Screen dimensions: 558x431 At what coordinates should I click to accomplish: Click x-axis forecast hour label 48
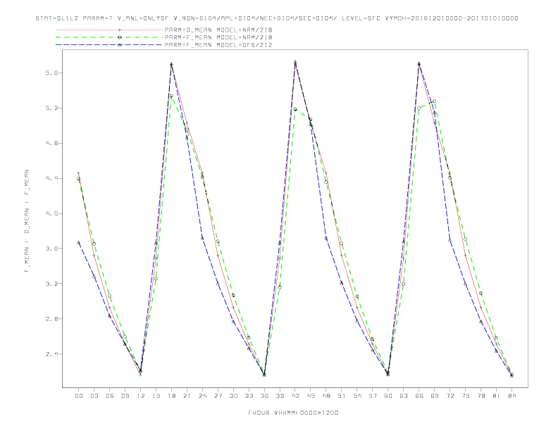(326, 396)
